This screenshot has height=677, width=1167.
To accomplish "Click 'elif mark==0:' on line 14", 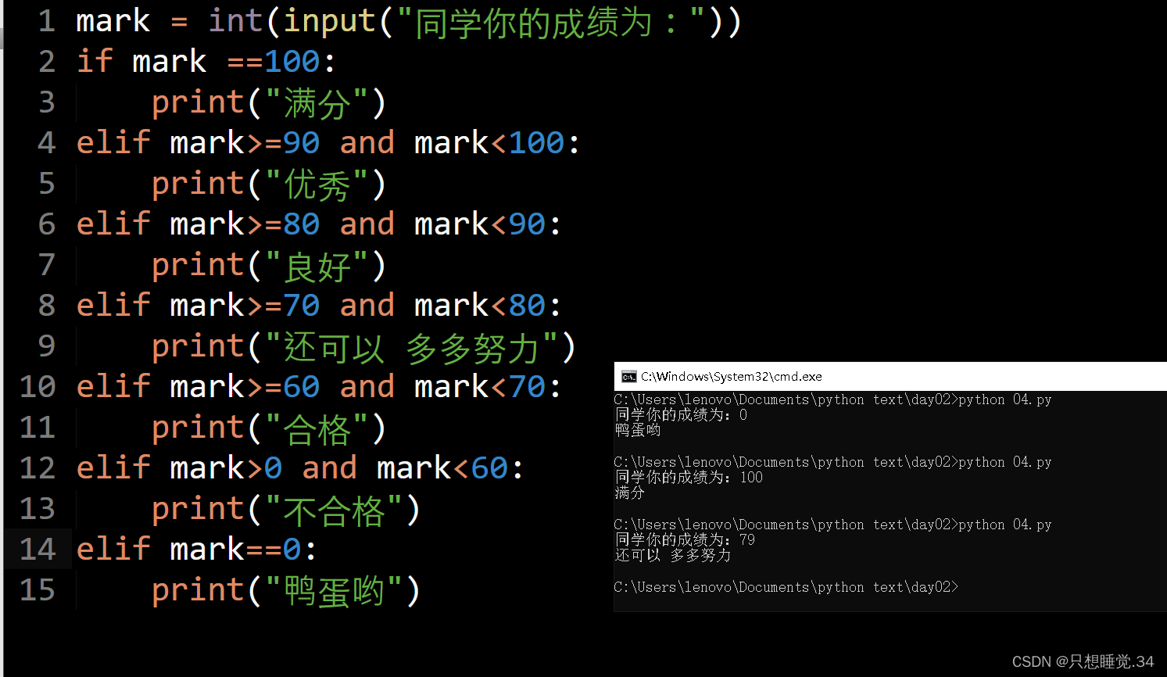I will click(x=197, y=550).
